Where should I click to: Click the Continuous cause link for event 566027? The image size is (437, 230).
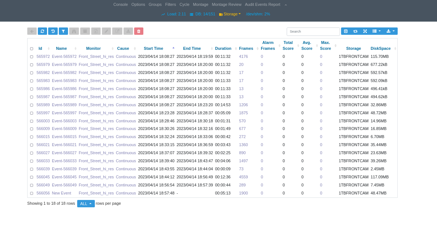[x=126, y=153]
